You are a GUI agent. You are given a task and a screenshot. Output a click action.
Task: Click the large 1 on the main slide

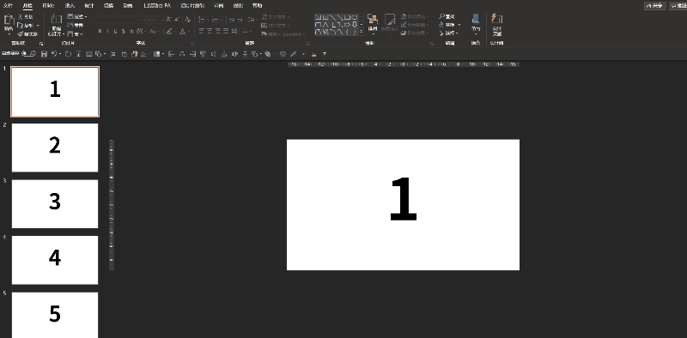point(403,199)
